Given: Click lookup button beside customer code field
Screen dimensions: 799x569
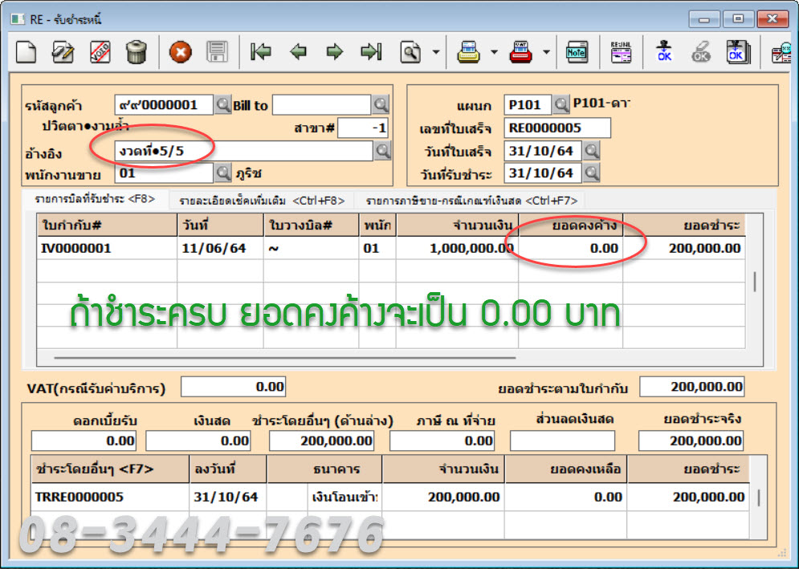Looking at the screenshot, I should coord(222,105).
